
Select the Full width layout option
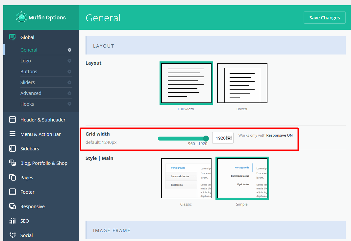point(186,83)
